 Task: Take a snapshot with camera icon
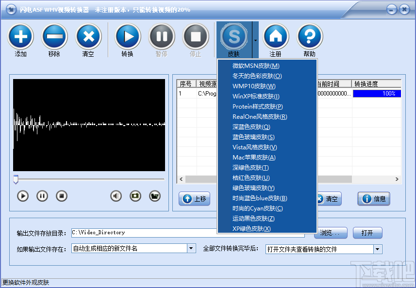pos(135,196)
